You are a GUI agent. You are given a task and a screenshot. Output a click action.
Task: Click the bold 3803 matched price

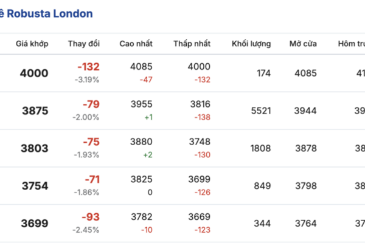(33, 148)
